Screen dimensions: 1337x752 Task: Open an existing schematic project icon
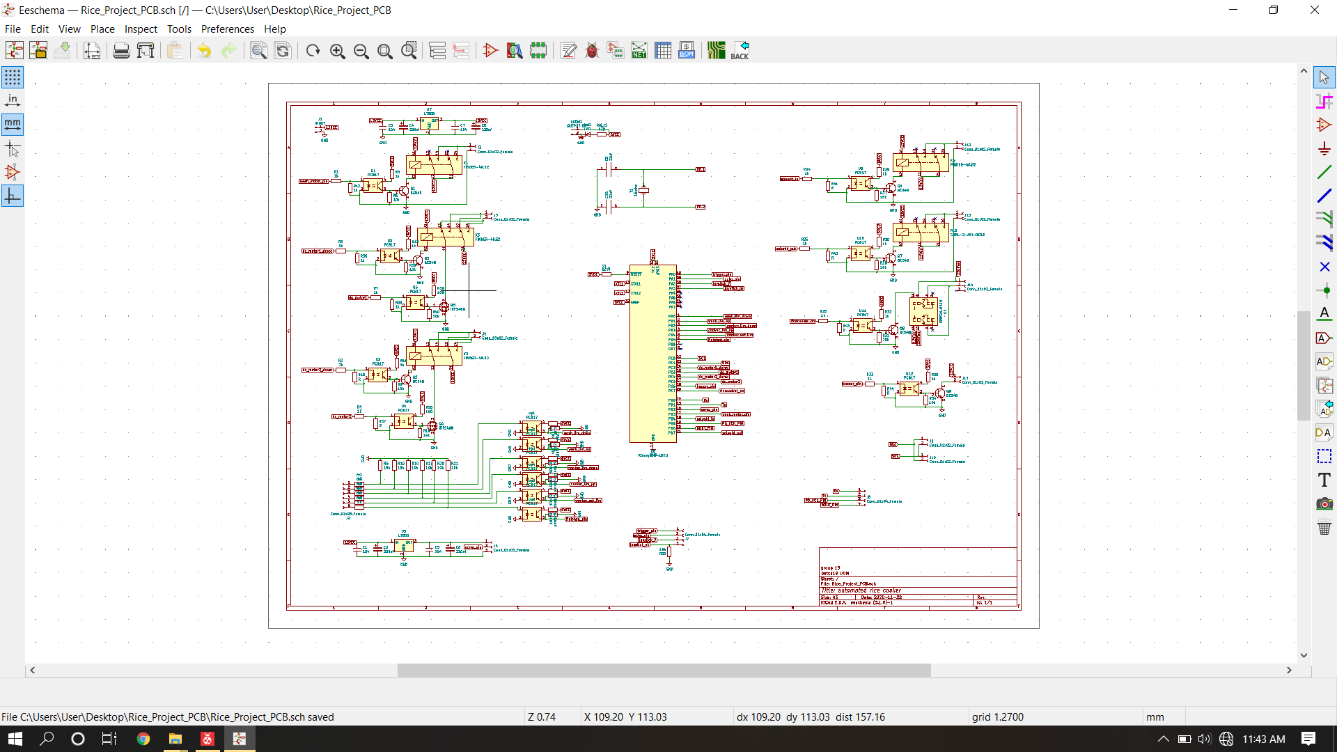point(38,50)
